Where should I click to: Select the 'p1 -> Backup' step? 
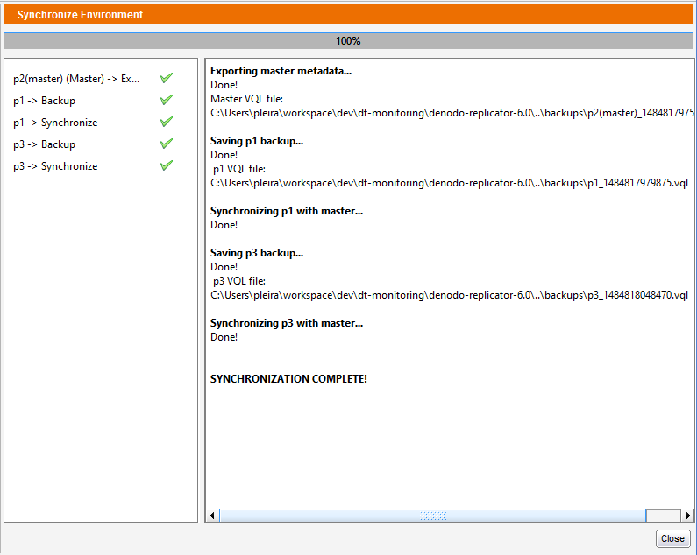(44, 101)
